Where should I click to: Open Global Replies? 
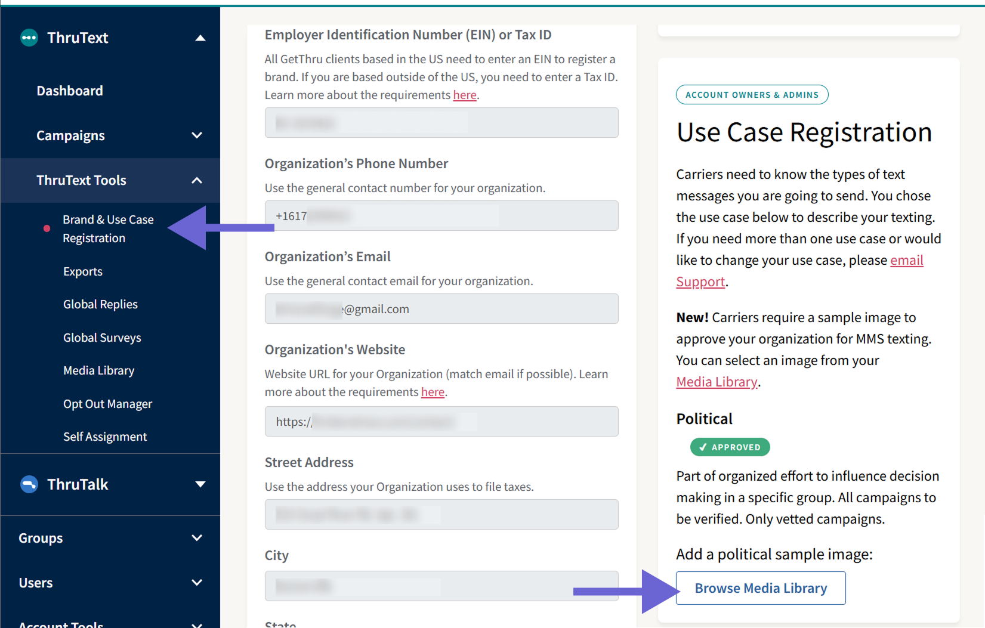100,304
